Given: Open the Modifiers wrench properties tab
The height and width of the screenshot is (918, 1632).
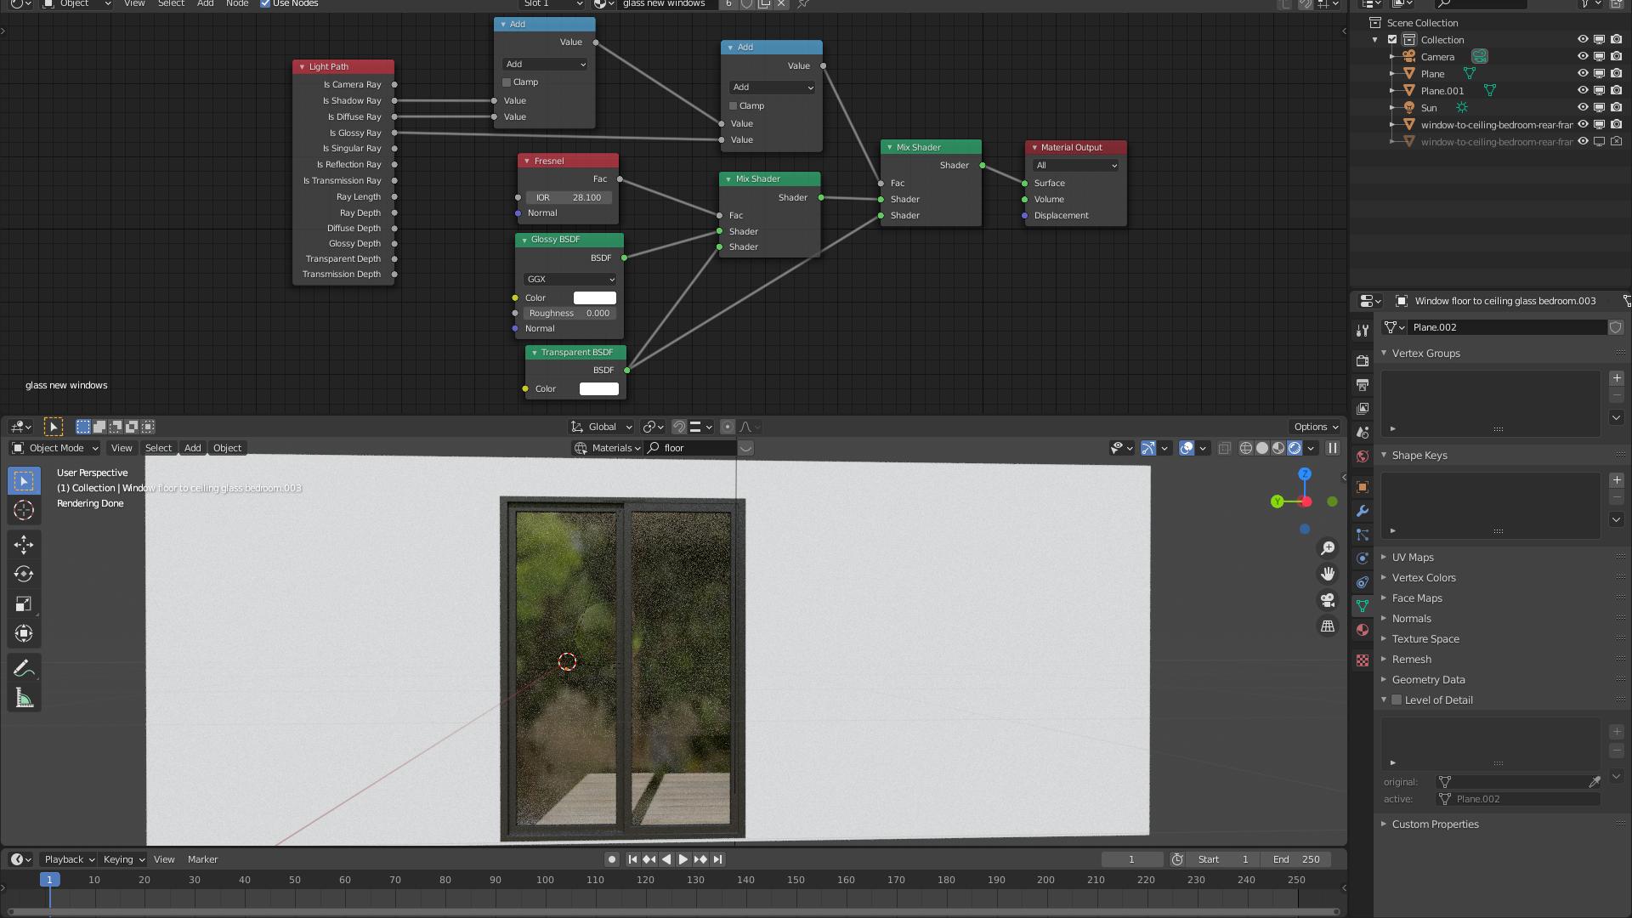Looking at the screenshot, I should click(1363, 511).
